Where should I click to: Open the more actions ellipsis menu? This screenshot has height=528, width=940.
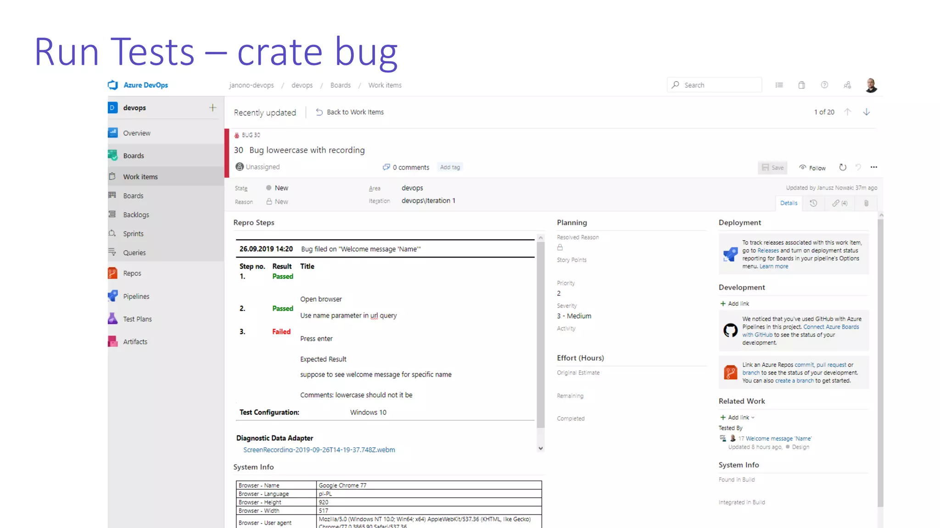click(x=874, y=167)
